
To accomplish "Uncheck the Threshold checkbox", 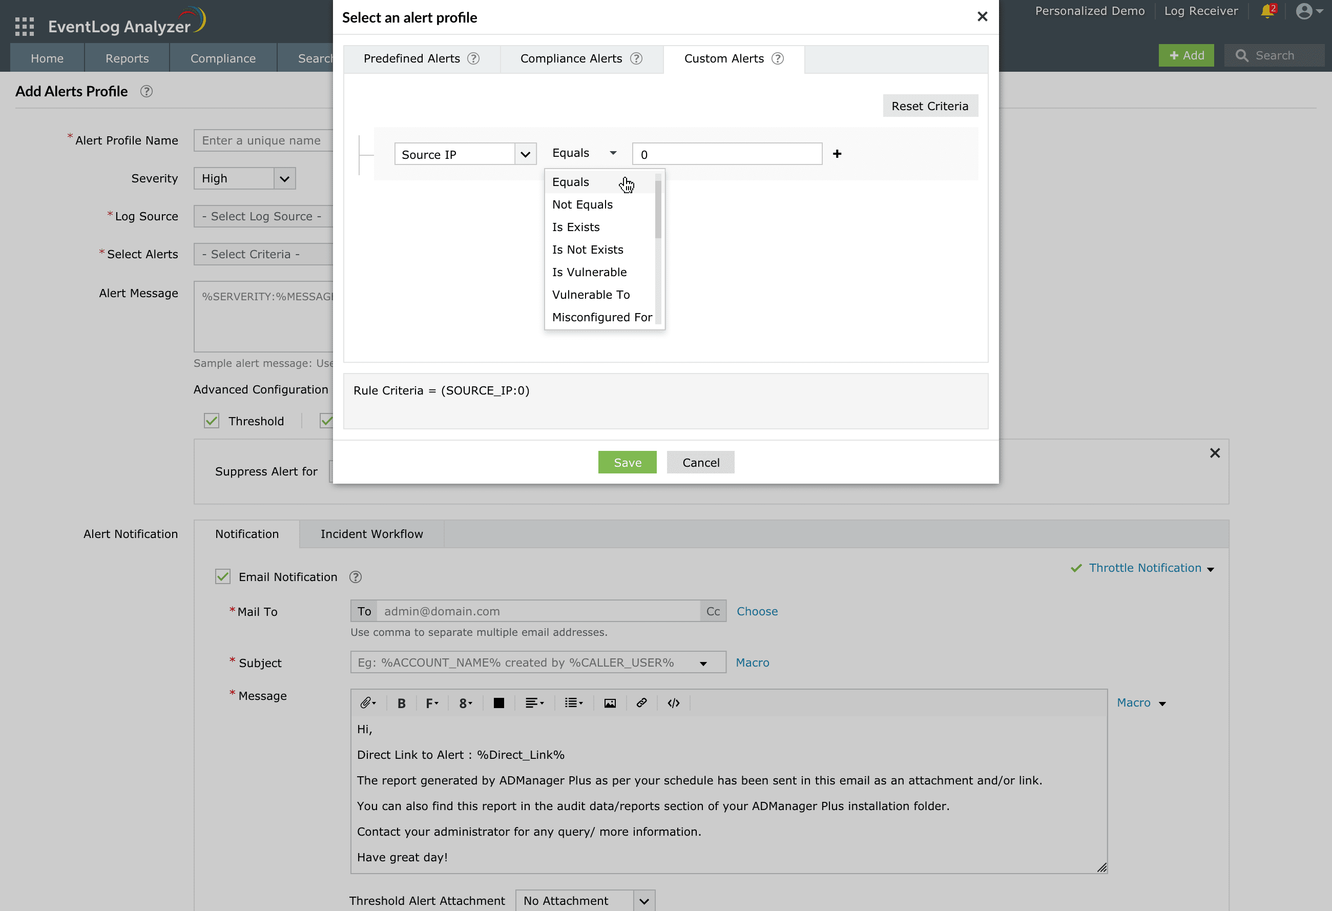I will (212, 421).
